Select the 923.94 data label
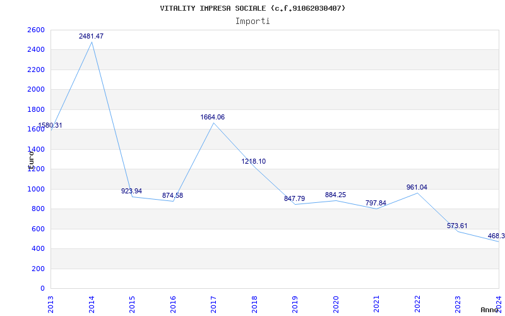 (x=131, y=191)
